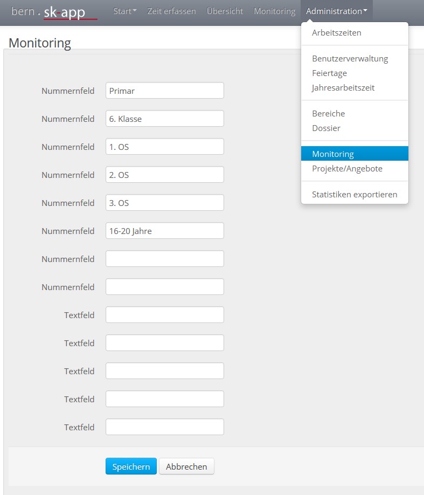Select Feiertage in the dropdown
Screen dimensions: 424x495
[329, 73]
